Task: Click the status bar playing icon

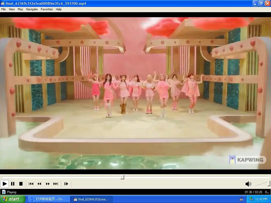Action: pyautogui.click(x=4, y=192)
